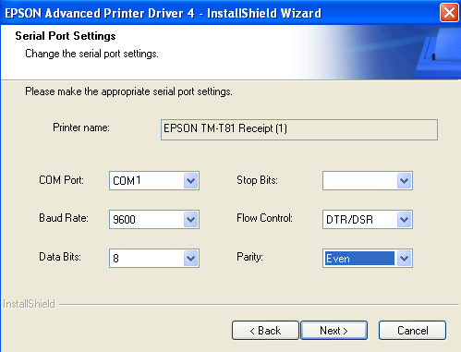Viewport: 461px width, 352px height.
Task: Expand the Baud Rate dropdown arrow
Action: pos(190,220)
